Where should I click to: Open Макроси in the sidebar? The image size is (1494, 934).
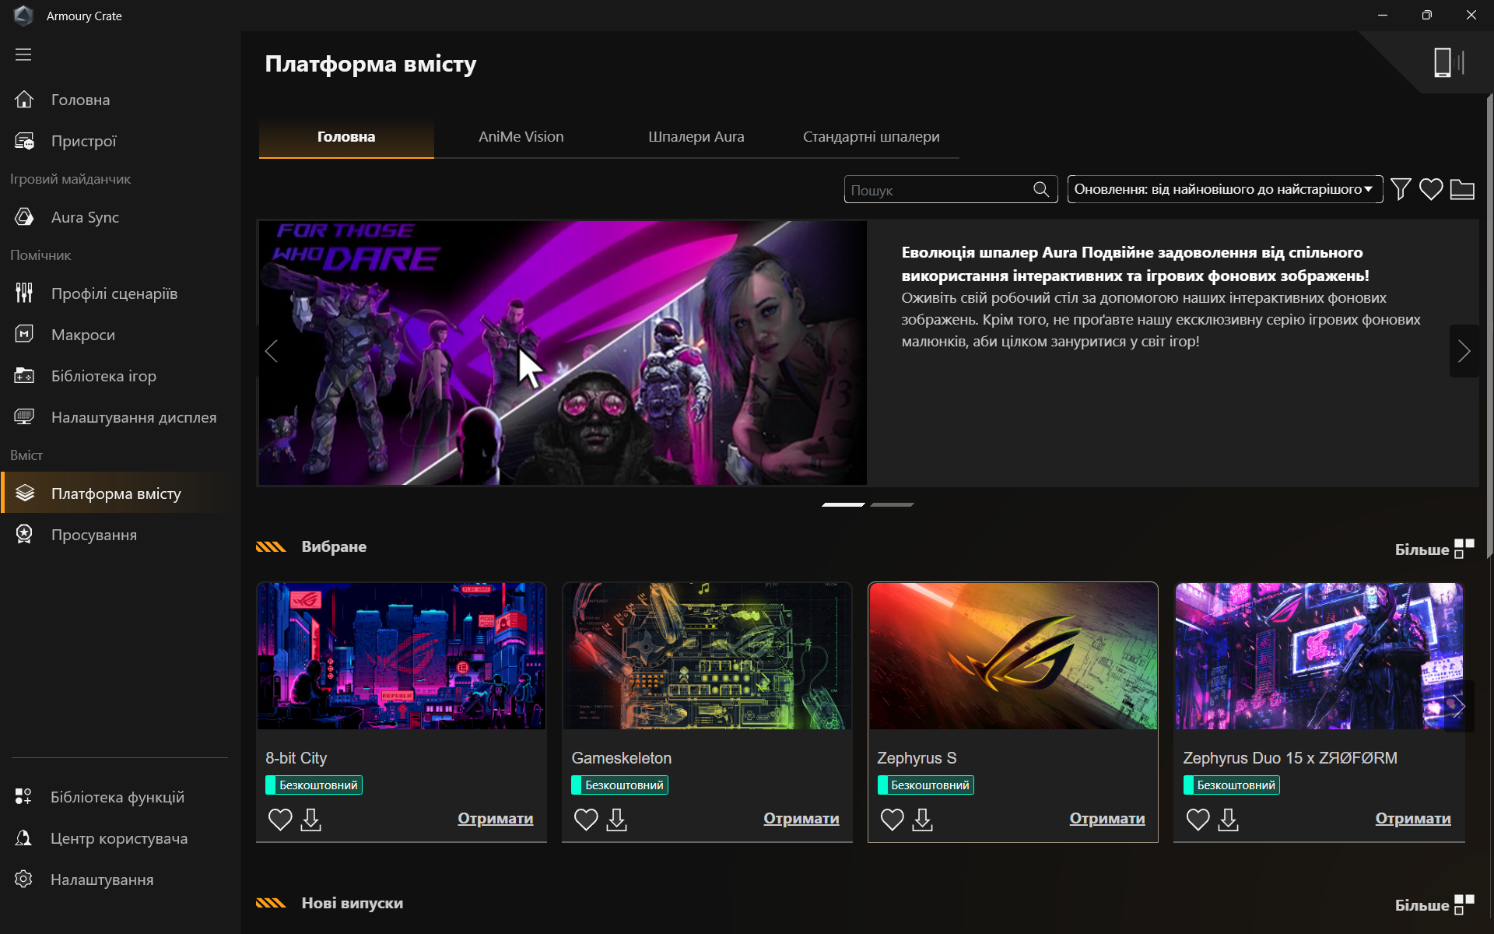pos(82,335)
